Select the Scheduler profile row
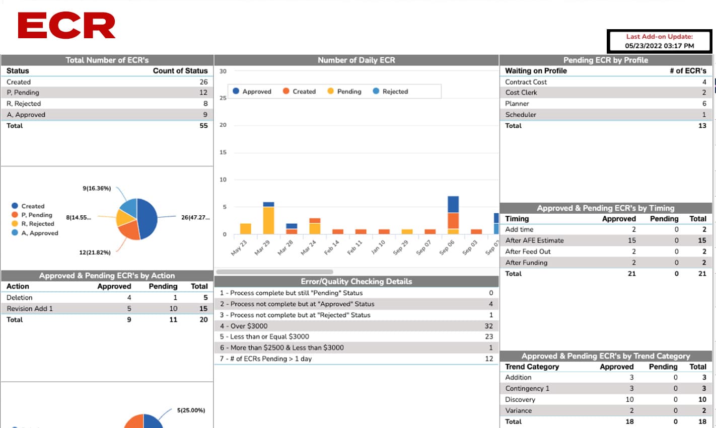 click(606, 115)
